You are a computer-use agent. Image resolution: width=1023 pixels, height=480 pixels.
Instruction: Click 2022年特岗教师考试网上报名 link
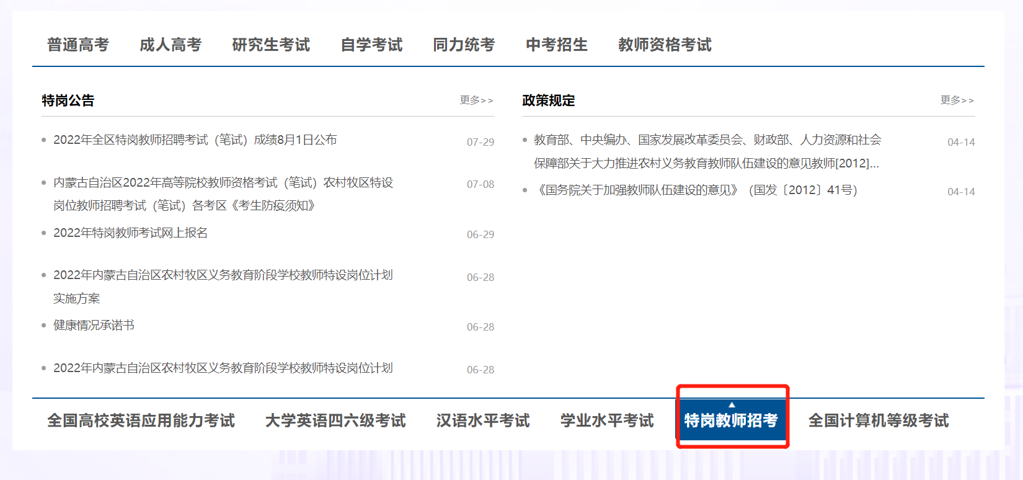pos(130,233)
